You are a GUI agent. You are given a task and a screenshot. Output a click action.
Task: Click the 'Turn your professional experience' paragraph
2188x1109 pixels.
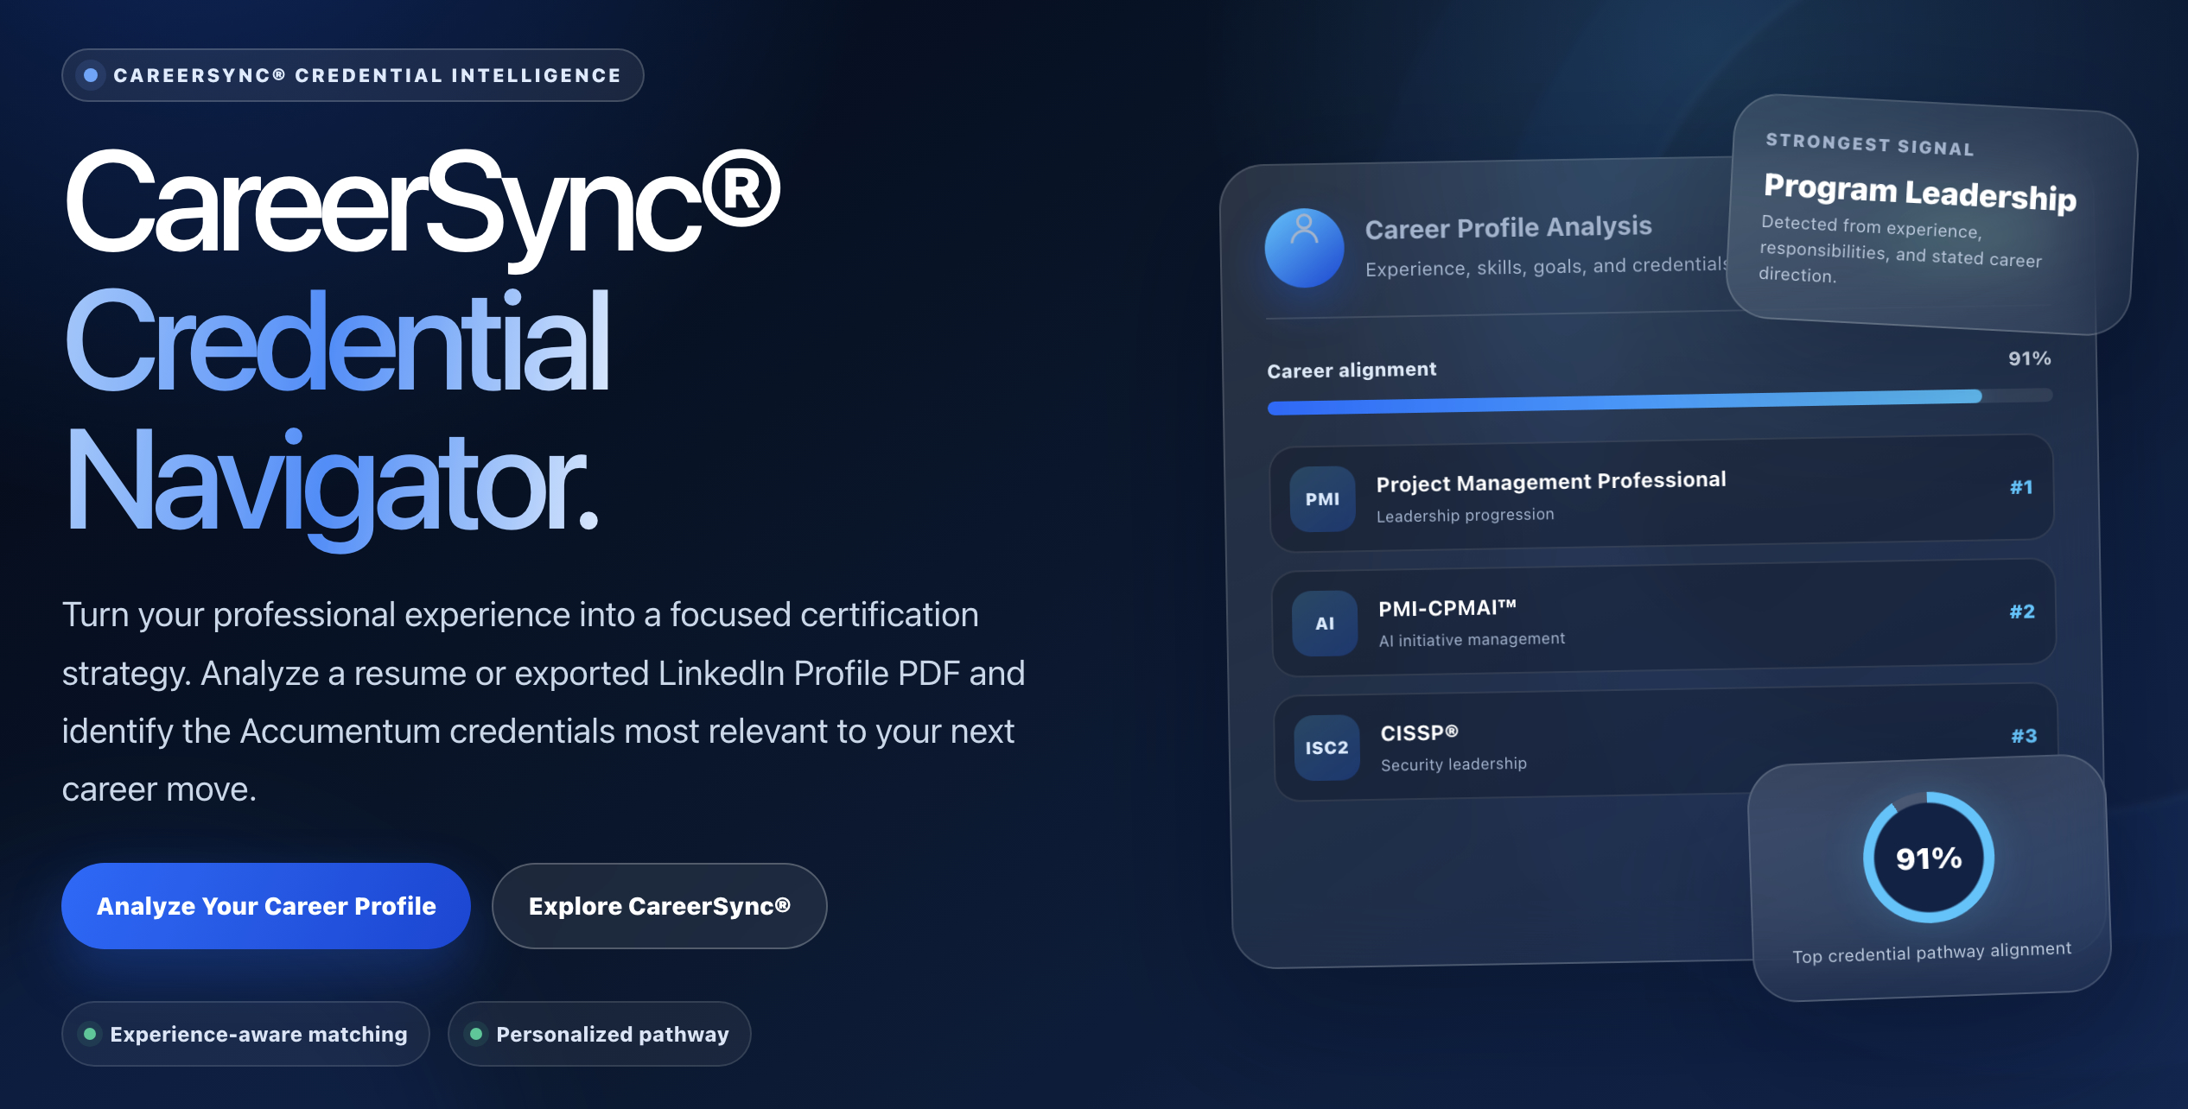click(544, 701)
